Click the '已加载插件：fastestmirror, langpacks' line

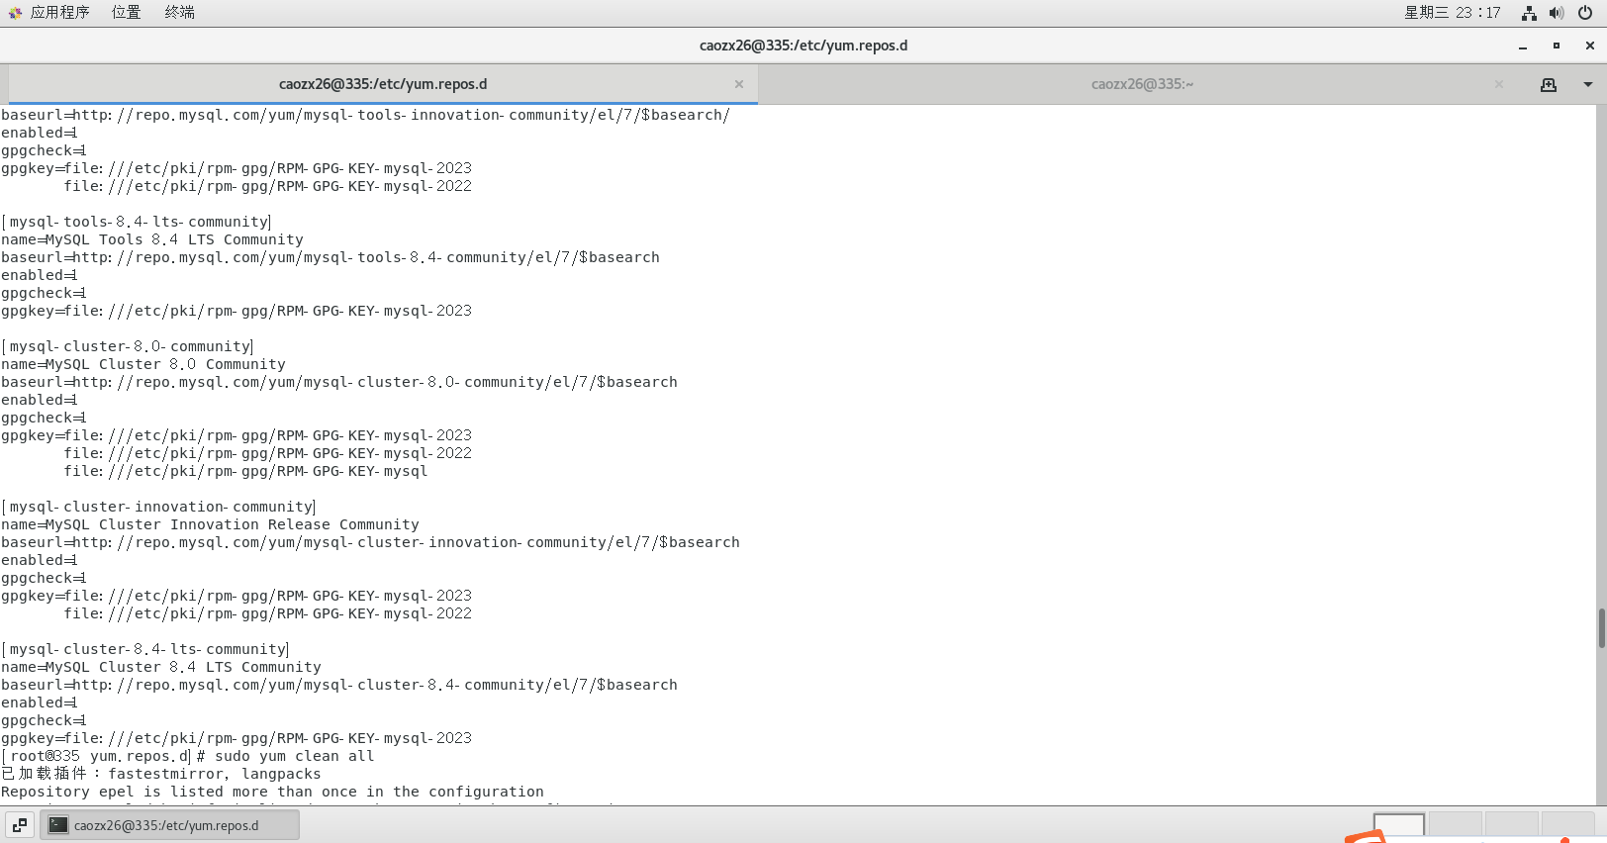tap(161, 774)
